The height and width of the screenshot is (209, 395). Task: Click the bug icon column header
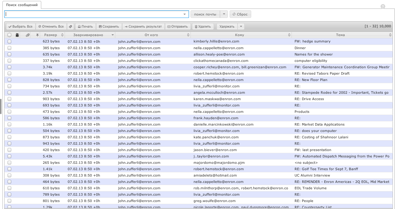pos(18,35)
